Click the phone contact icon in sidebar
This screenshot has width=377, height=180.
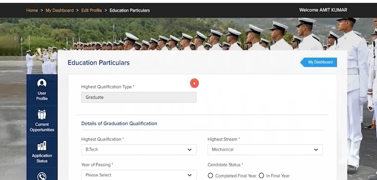point(42,176)
